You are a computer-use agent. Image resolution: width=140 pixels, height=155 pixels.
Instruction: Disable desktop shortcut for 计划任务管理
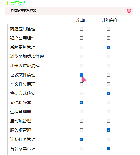click(x=81, y=139)
